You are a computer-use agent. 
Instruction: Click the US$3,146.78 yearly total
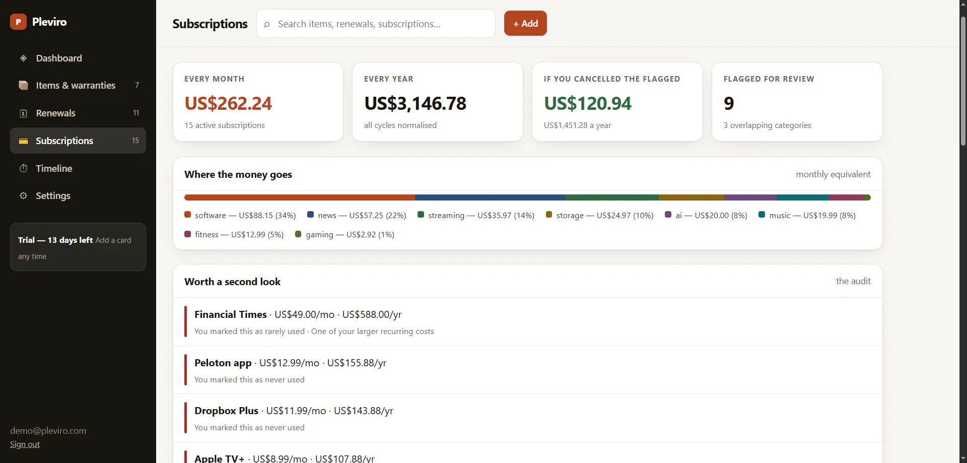click(416, 103)
